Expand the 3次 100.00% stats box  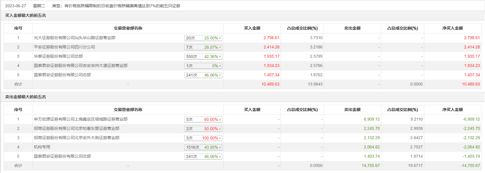tap(203, 138)
